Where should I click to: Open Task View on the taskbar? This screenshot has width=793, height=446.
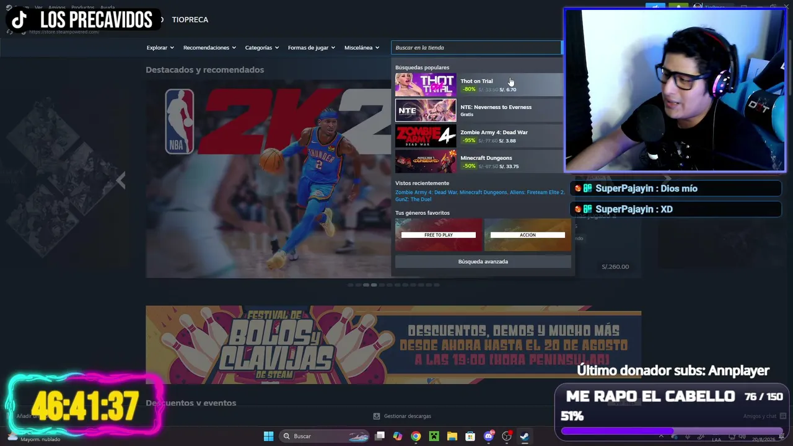point(380,436)
